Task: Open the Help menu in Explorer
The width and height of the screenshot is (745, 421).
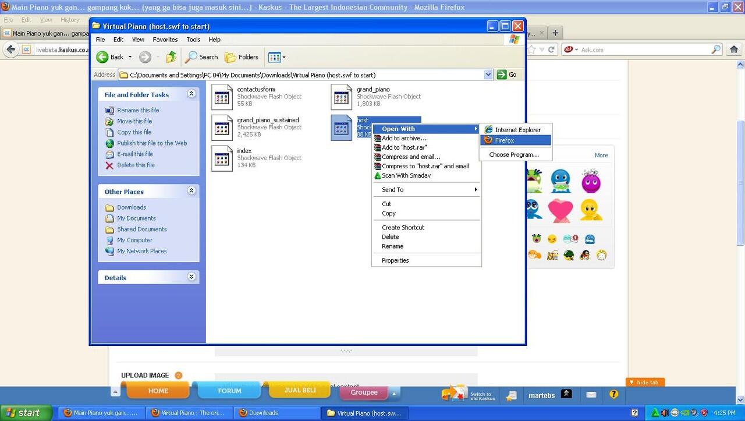Action: click(x=214, y=40)
